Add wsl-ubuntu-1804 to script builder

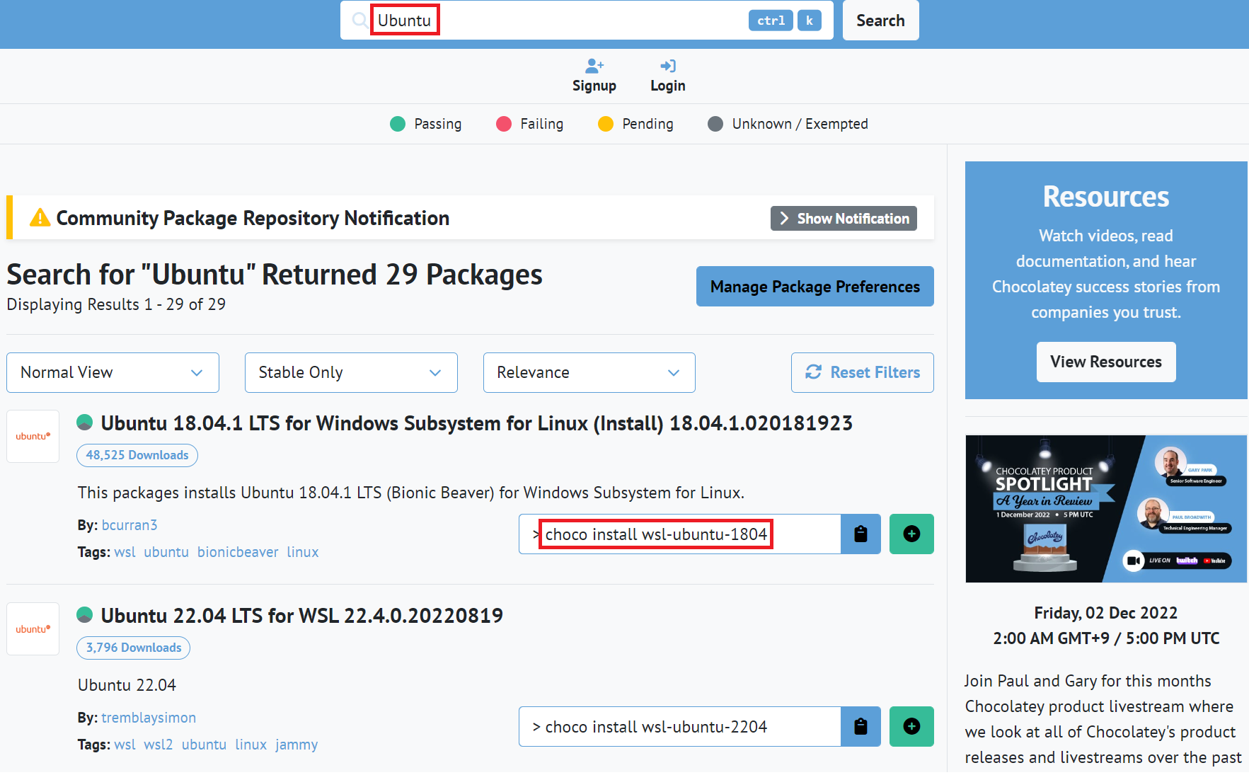coord(911,534)
